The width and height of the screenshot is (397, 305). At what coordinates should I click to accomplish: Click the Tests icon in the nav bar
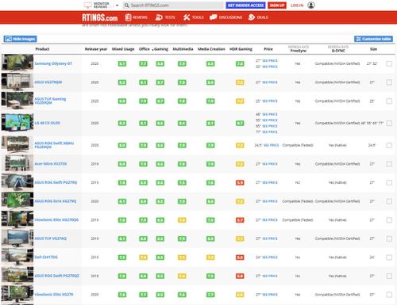pos(159,17)
